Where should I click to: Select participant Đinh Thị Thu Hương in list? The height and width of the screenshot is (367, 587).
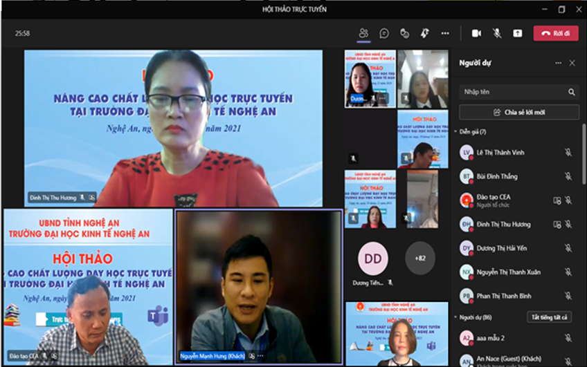click(518, 224)
